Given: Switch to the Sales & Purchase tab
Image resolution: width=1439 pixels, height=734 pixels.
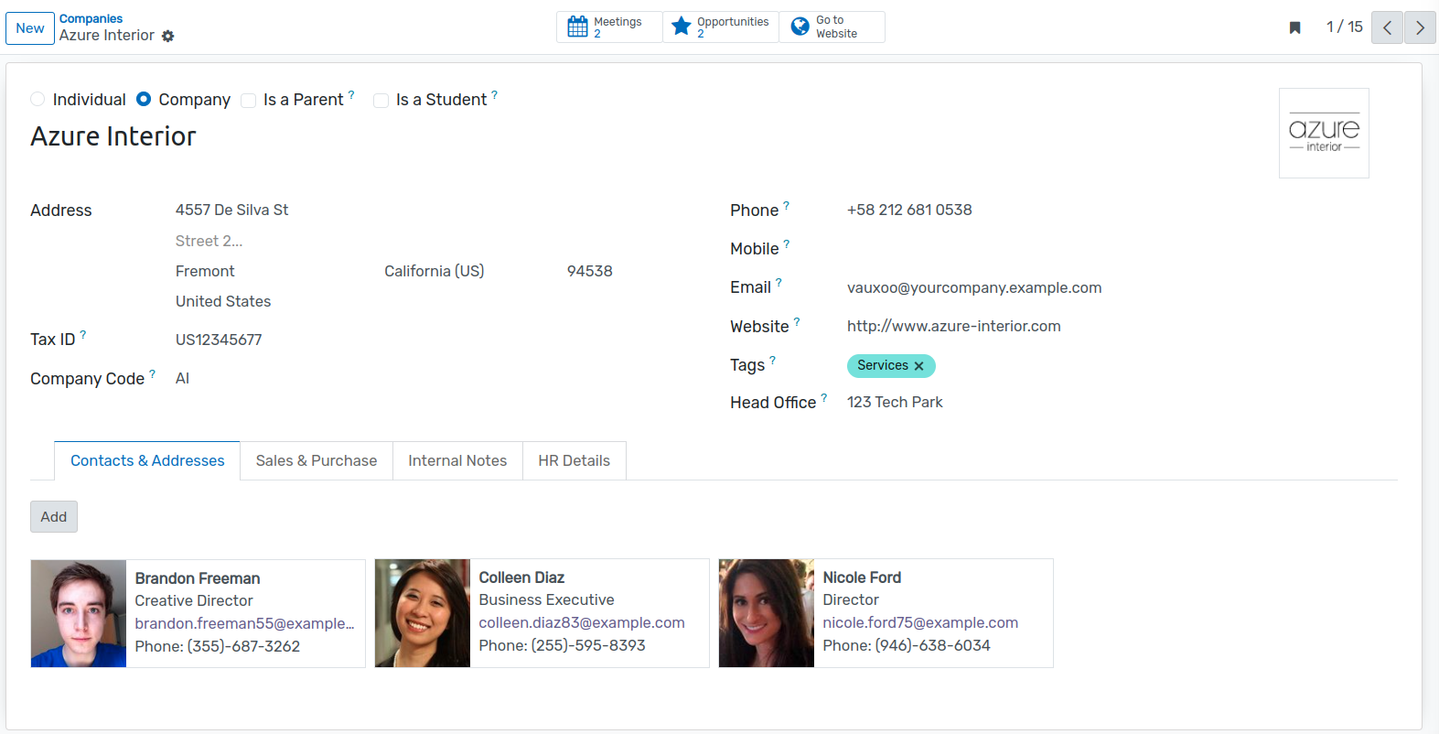Looking at the screenshot, I should tap(317, 460).
